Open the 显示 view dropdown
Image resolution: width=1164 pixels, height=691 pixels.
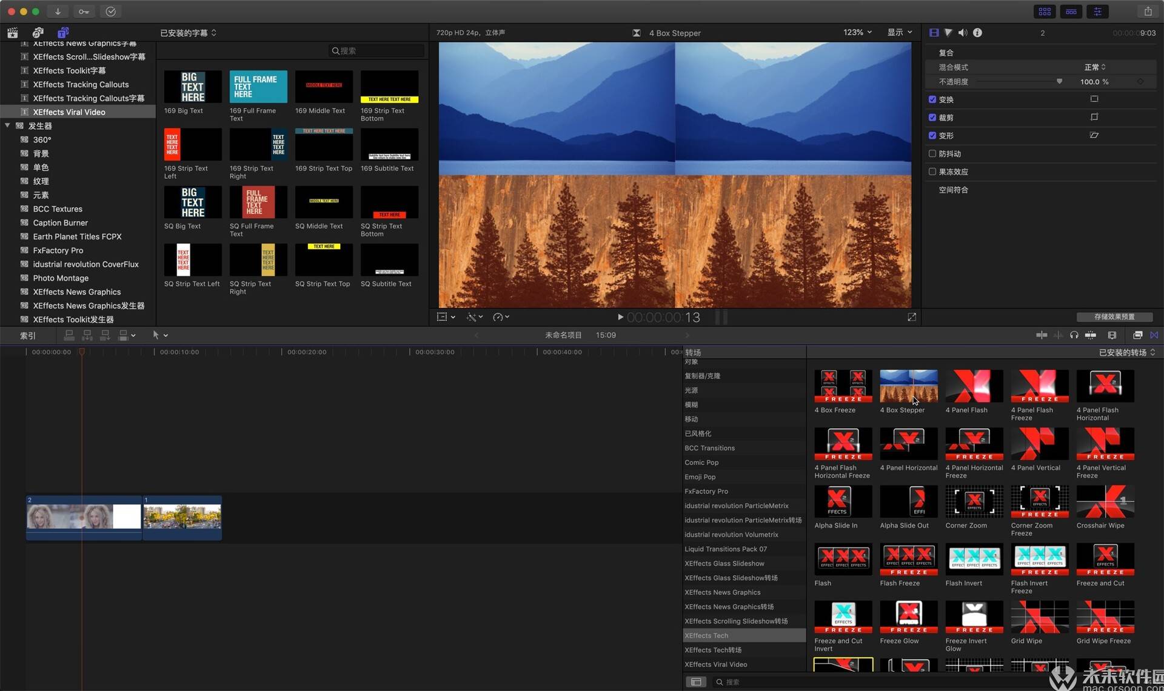(900, 32)
